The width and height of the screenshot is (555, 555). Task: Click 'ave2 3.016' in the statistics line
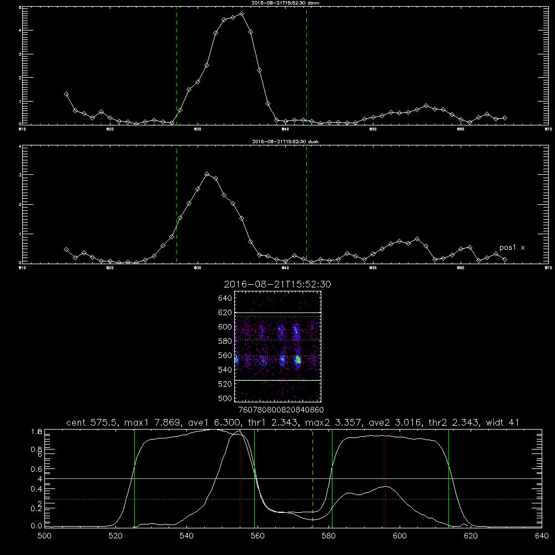pos(395,422)
